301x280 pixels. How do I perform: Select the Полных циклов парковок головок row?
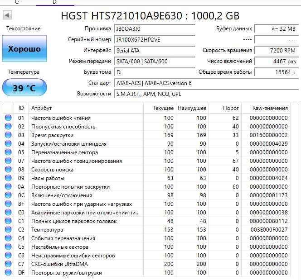pos(146,221)
